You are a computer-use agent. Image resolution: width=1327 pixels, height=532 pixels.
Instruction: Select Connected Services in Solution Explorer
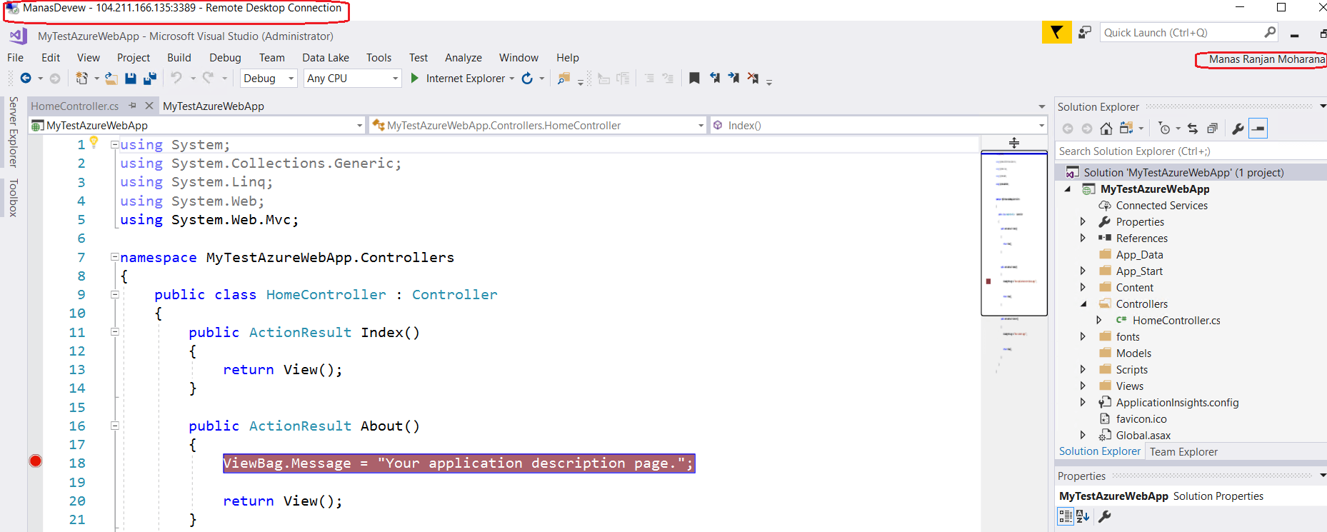[x=1162, y=206]
